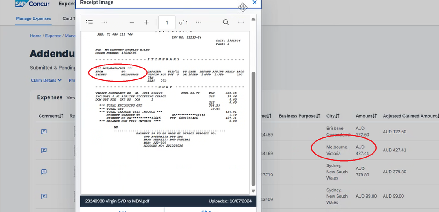The height and width of the screenshot is (212, 439).
Task: Open the PDF table of contents icon
Action: coord(89,22)
